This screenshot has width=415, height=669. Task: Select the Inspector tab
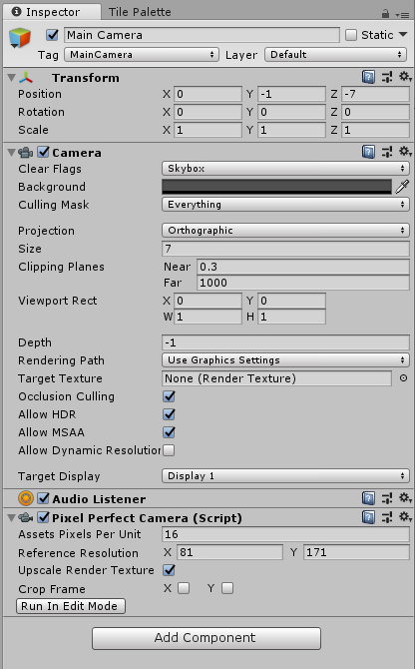pyautogui.click(x=52, y=12)
